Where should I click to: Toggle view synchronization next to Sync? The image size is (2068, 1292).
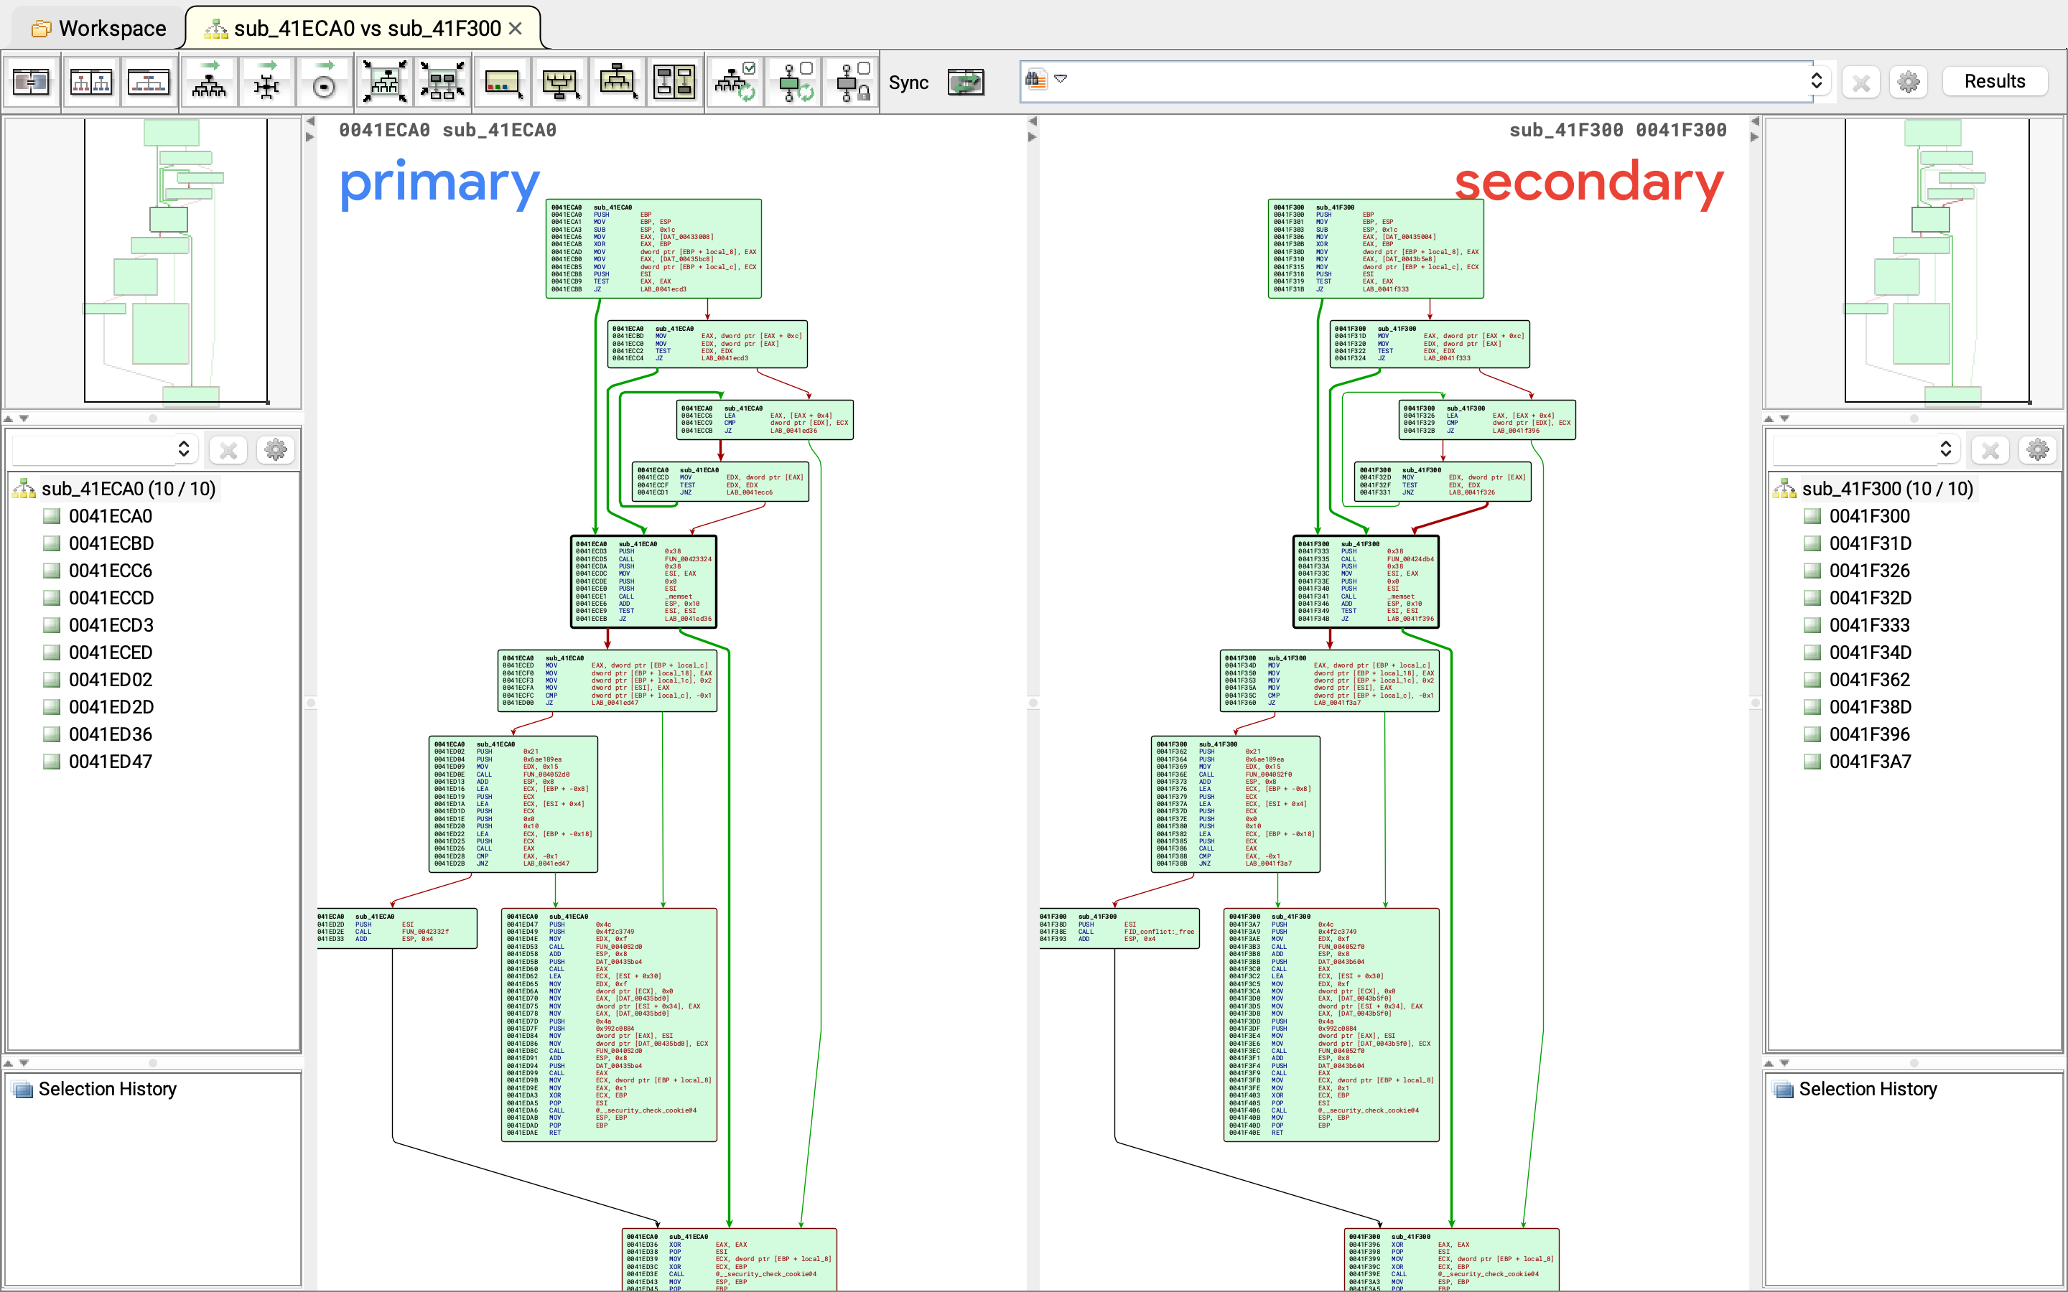click(x=966, y=83)
